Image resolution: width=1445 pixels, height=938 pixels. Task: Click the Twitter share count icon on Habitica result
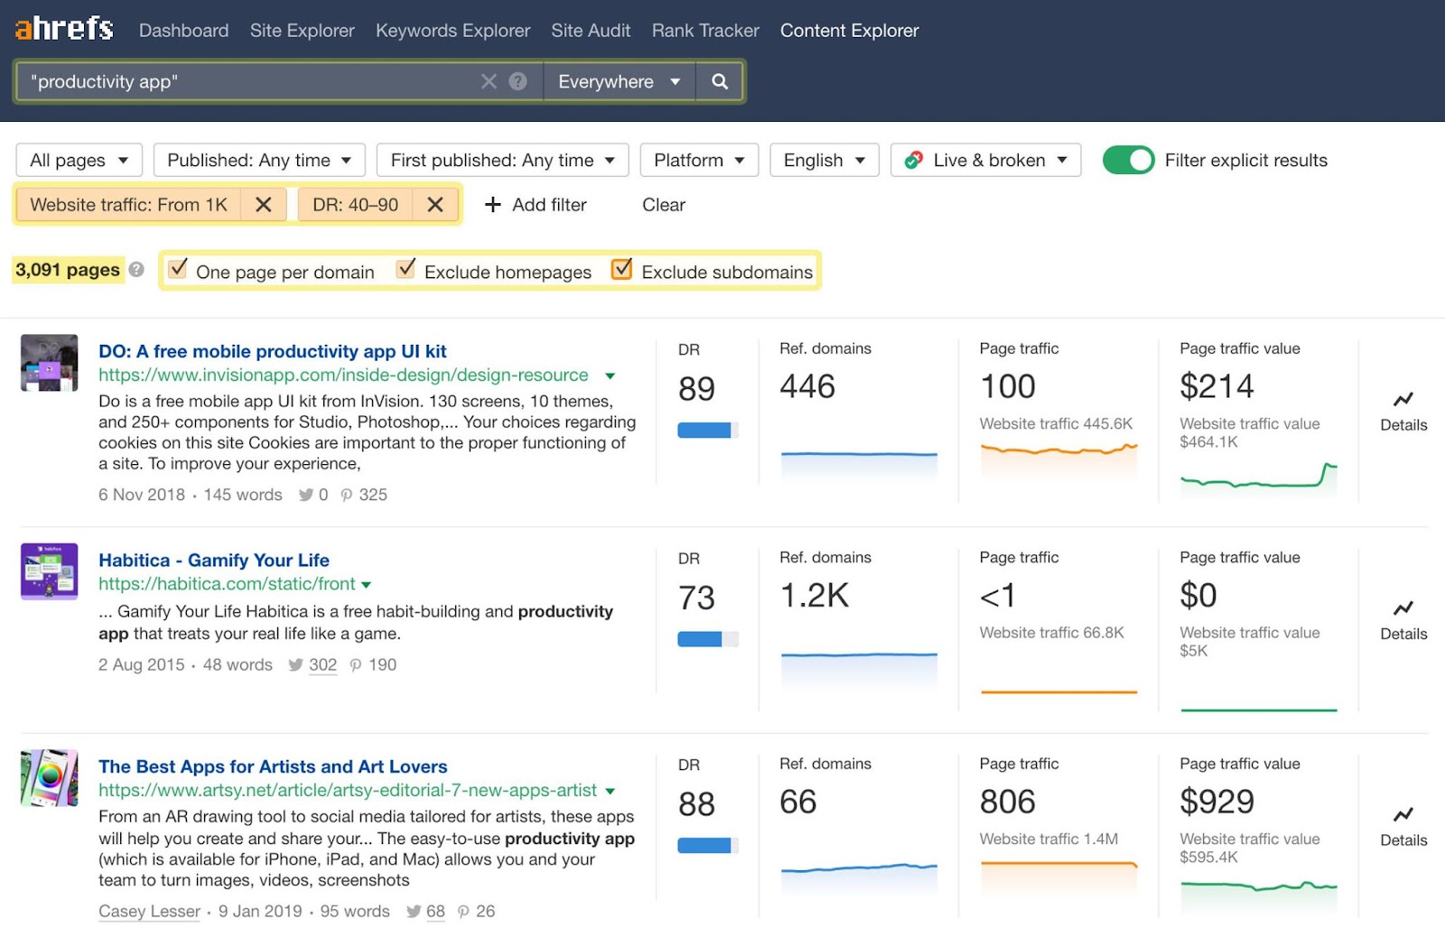[295, 665]
